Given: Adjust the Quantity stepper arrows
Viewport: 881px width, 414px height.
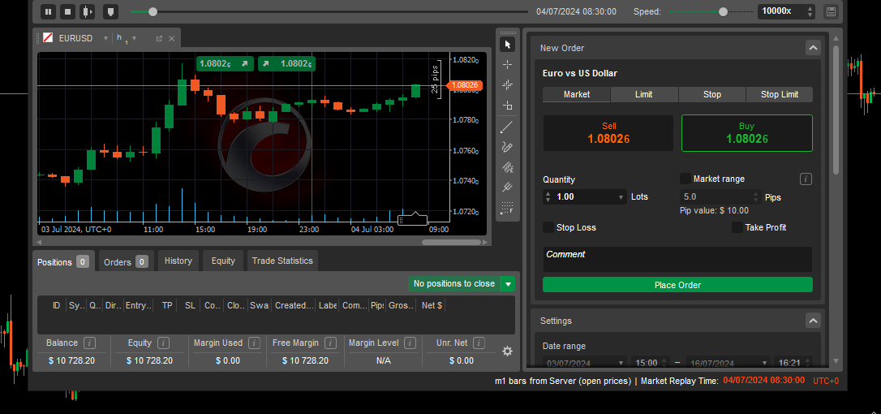Looking at the screenshot, I should tap(548, 197).
